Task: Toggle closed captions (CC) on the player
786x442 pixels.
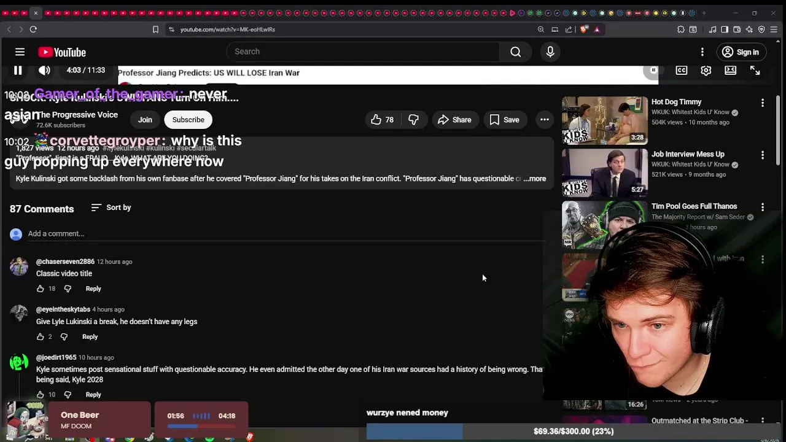Action: point(682,71)
